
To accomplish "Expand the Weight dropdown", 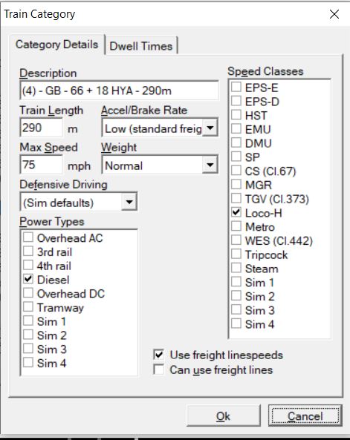I will point(210,165).
